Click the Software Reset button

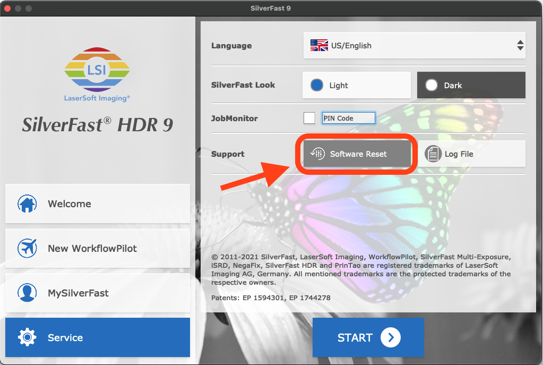pos(357,154)
